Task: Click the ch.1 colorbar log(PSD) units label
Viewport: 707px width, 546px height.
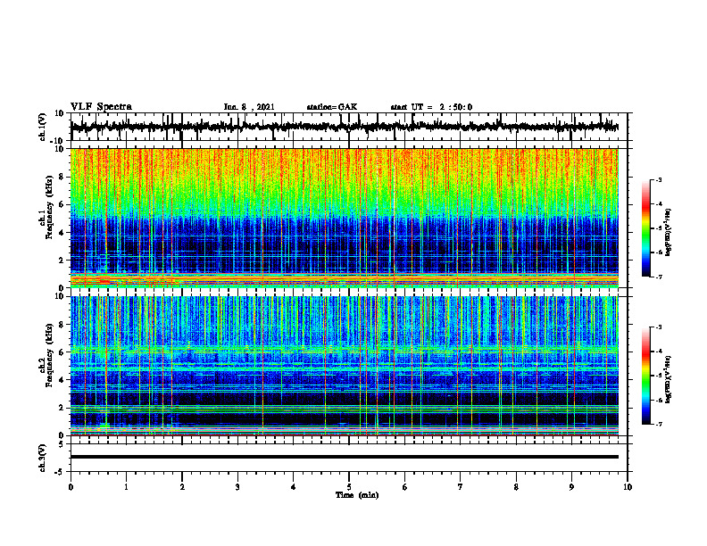Action: pos(669,232)
